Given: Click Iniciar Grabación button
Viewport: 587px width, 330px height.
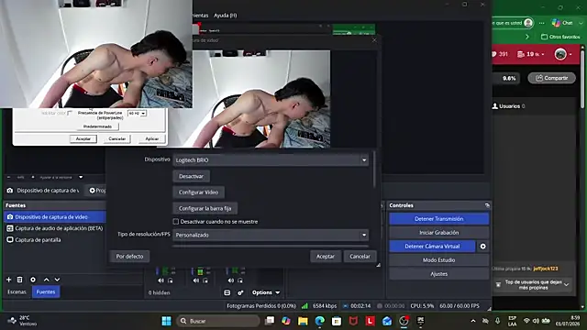Looking at the screenshot, I should click(x=438, y=233).
